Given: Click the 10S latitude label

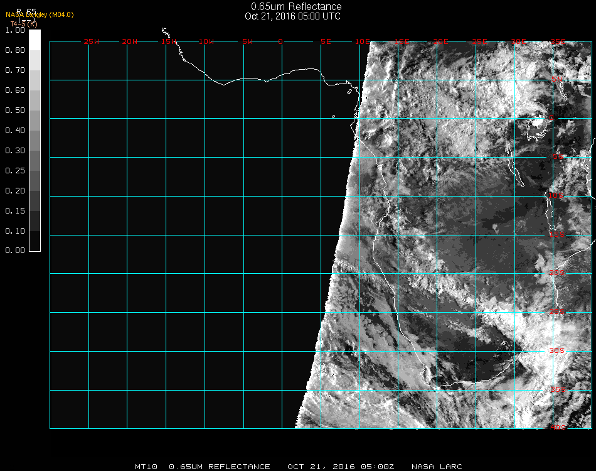Looking at the screenshot, I should tap(556, 195).
